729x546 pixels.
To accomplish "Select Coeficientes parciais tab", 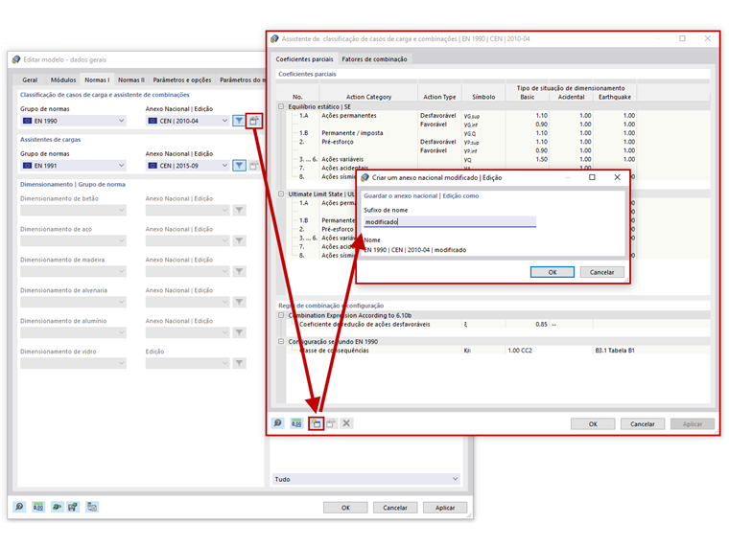I will (x=304, y=59).
